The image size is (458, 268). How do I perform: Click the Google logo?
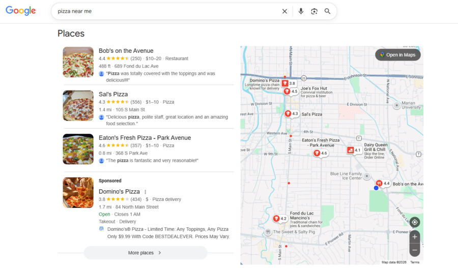coord(21,11)
